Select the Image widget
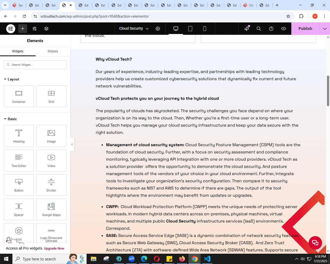Screen dimensions: 330x264 (51, 136)
